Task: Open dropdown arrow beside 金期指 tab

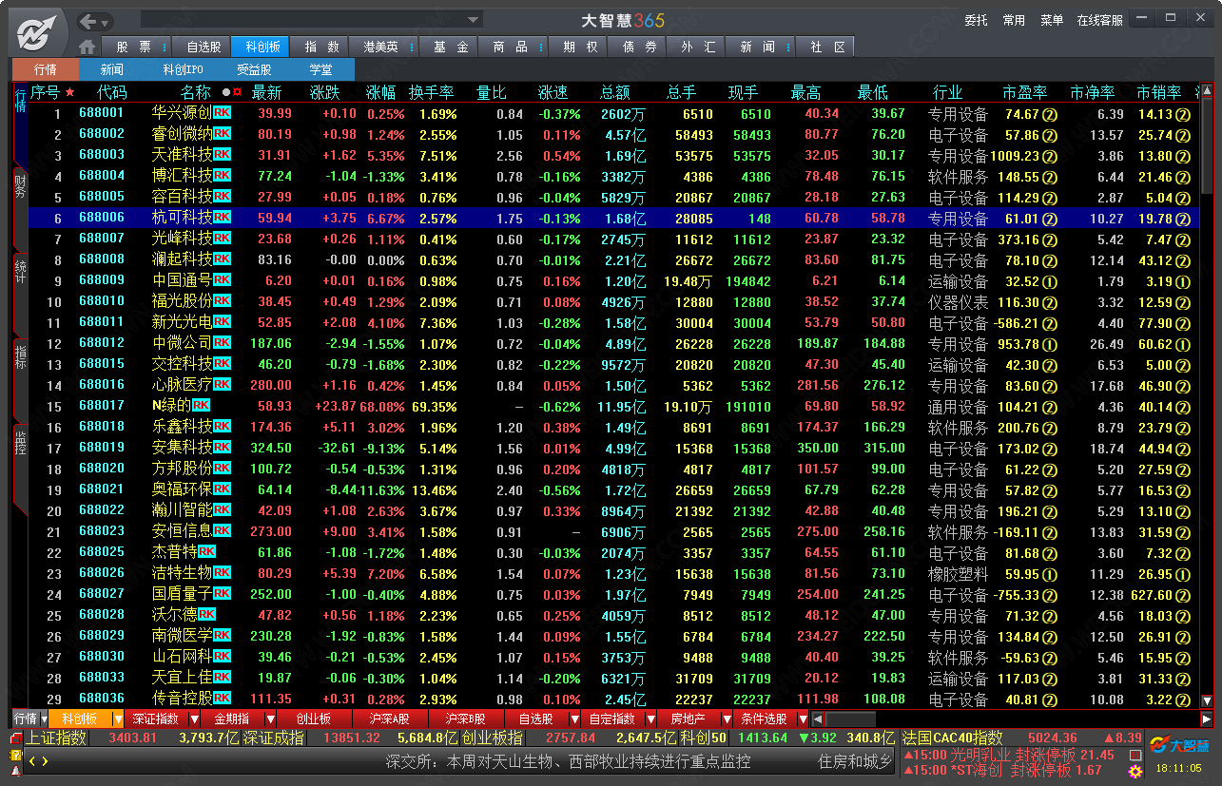Action: (x=270, y=719)
